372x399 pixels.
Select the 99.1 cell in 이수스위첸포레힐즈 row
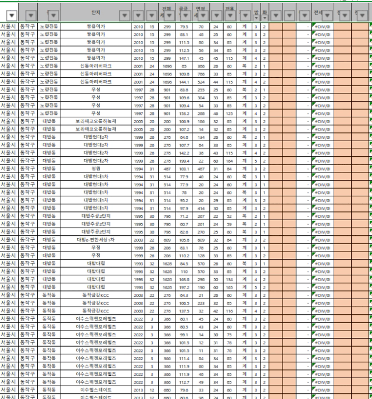pyautogui.click(x=184, y=335)
